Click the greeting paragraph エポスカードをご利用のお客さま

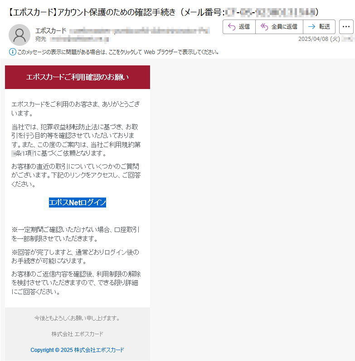point(76,109)
